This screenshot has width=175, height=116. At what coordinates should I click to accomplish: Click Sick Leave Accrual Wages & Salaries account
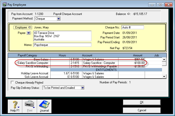(x=94, y=77)
